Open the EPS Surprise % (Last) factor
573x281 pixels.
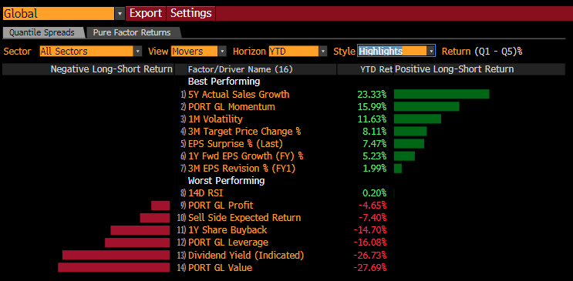point(235,144)
